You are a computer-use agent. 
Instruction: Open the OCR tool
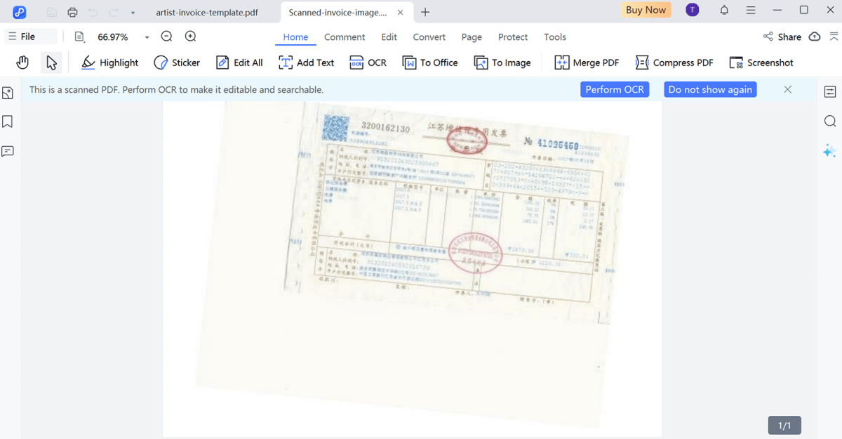[x=368, y=63]
